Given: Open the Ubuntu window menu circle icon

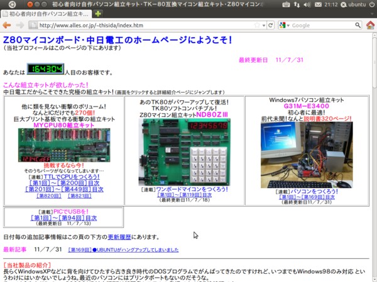Looking at the screenshot, I should [x=13, y=4].
